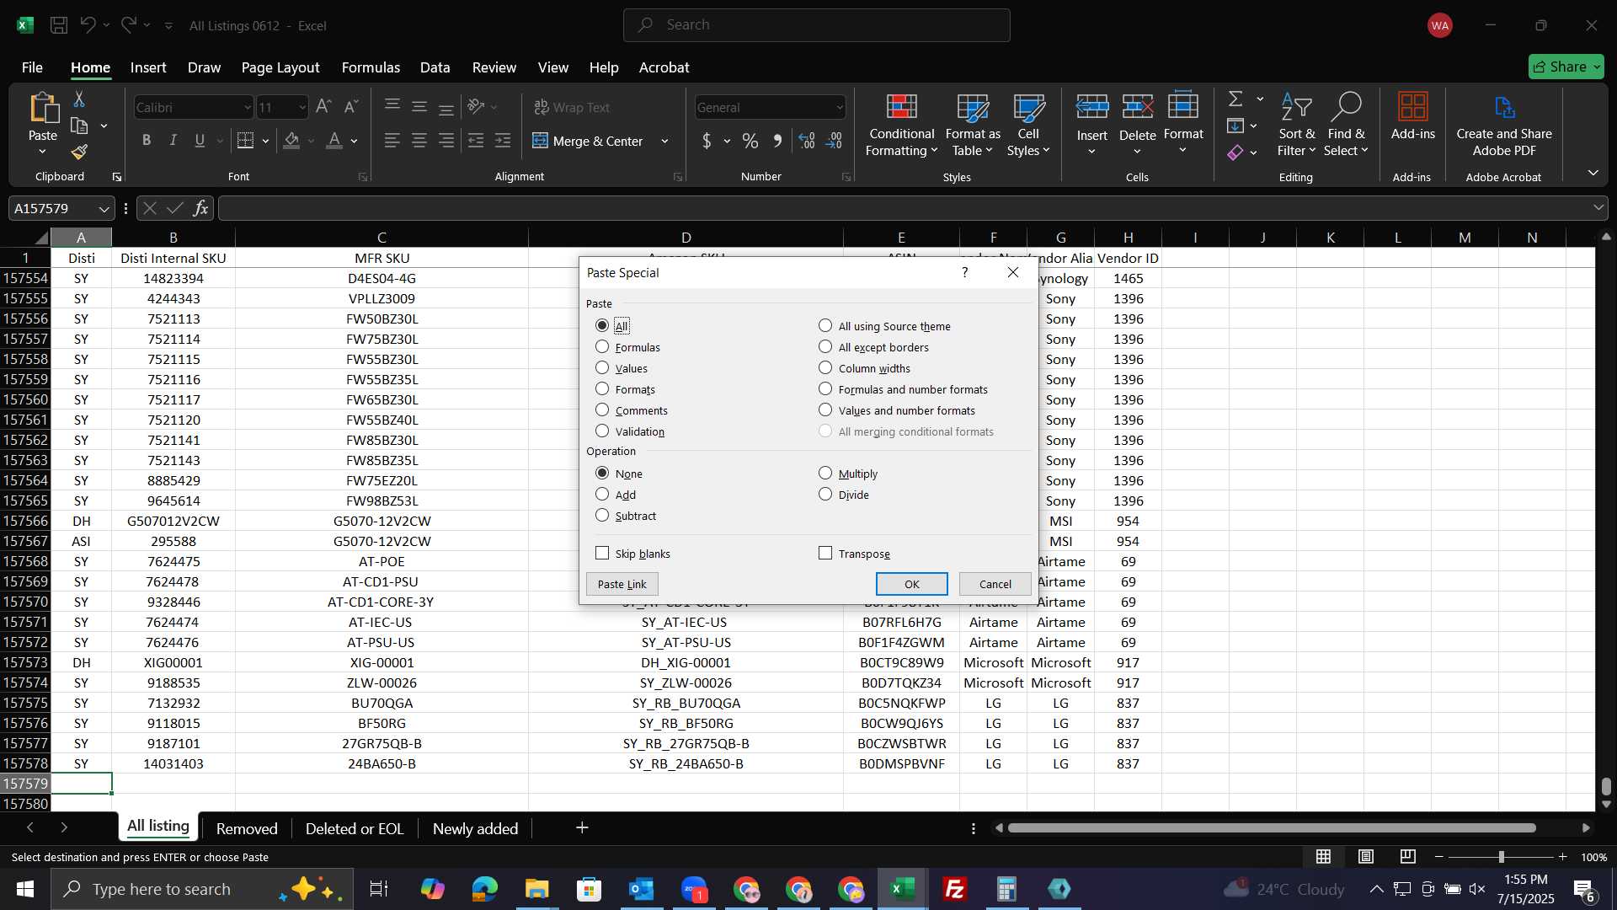Collapse the ribbon with chevron

click(1593, 173)
